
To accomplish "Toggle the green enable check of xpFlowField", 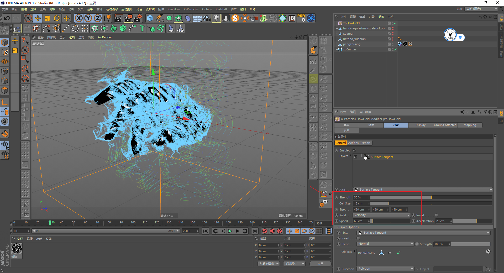I will click(x=395, y=23).
